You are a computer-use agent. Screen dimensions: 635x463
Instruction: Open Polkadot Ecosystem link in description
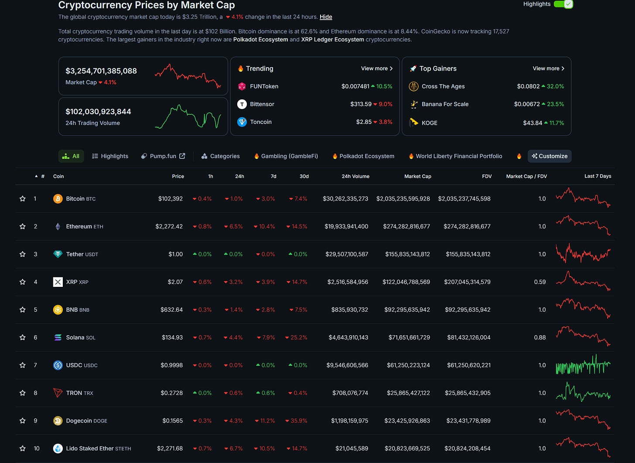coord(260,39)
